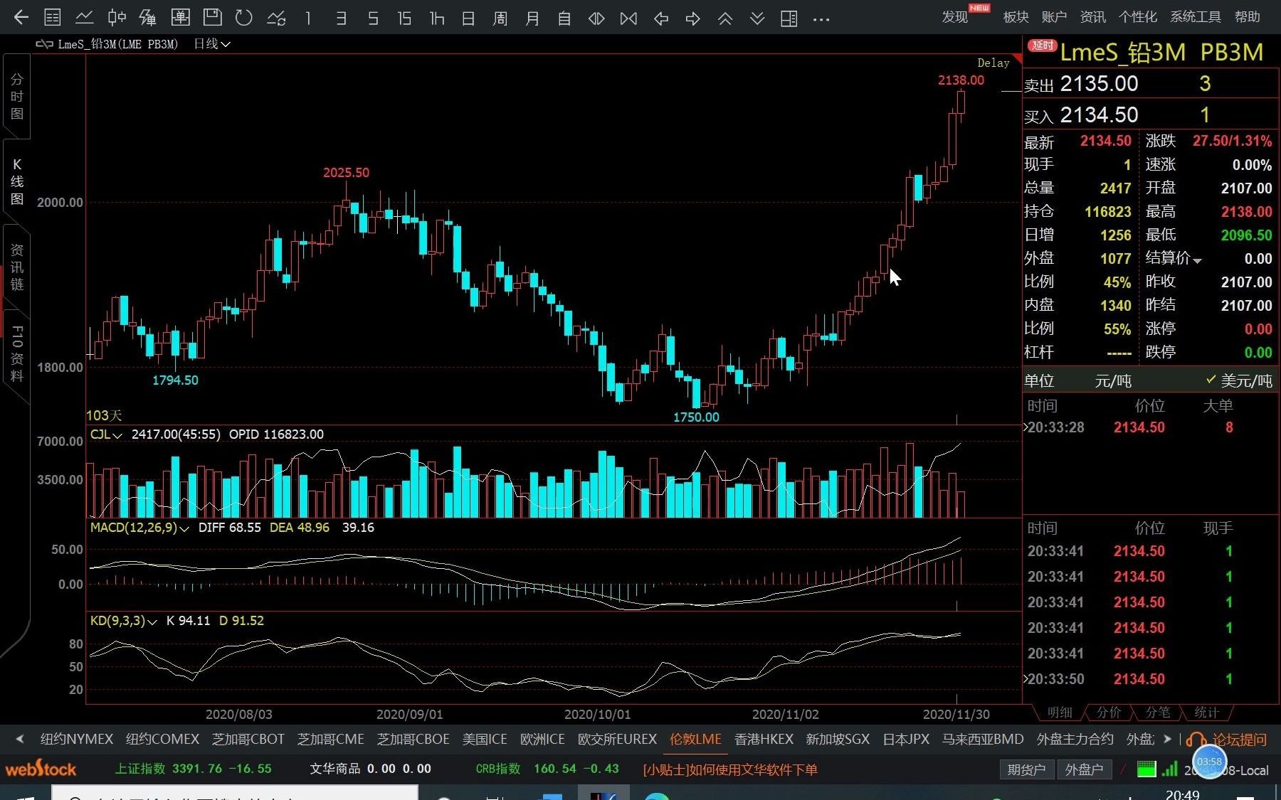1281x800 pixels.
Task: Select the 香港HKEX exchange tab
Action: pos(764,740)
